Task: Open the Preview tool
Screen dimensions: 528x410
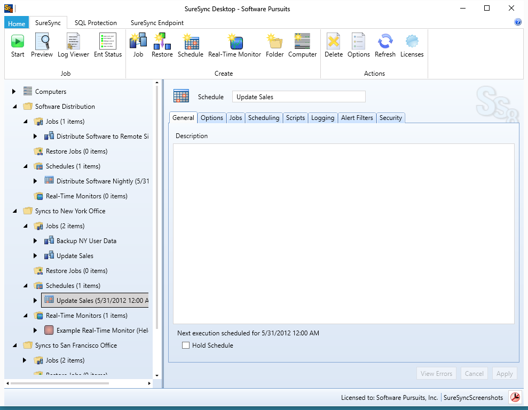Action: pyautogui.click(x=42, y=45)
